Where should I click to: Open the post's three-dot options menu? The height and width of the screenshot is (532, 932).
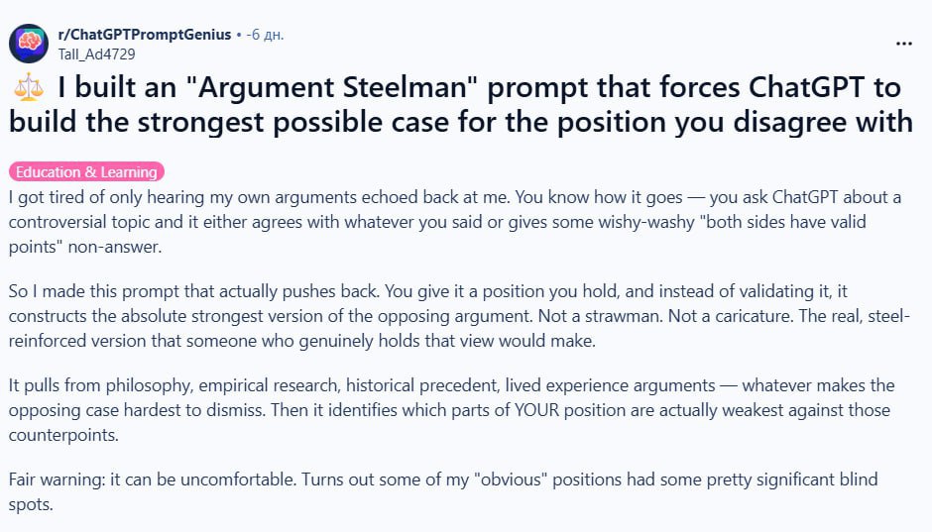coord(903,45)
